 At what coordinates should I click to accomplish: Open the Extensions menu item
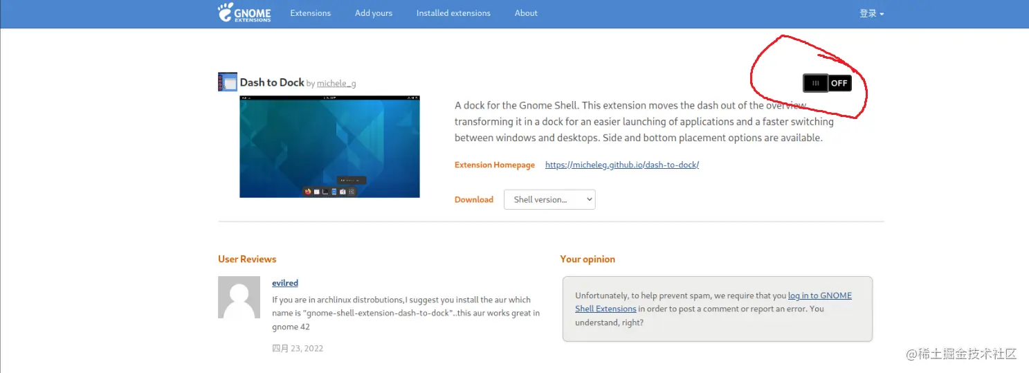coord(311,13)
